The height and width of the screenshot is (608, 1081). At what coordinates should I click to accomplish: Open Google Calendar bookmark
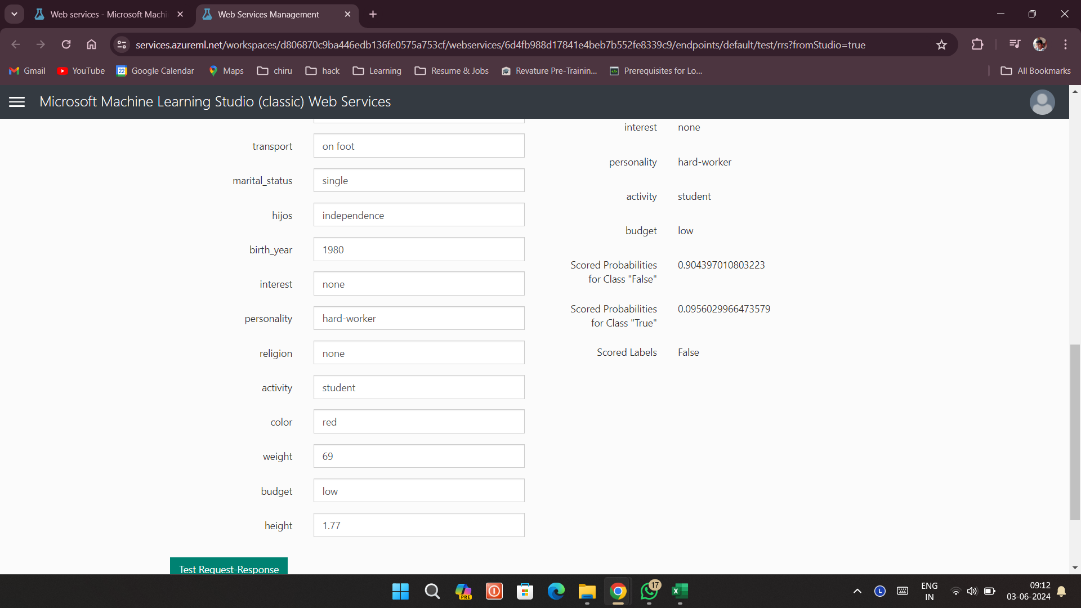click(155, 71)
